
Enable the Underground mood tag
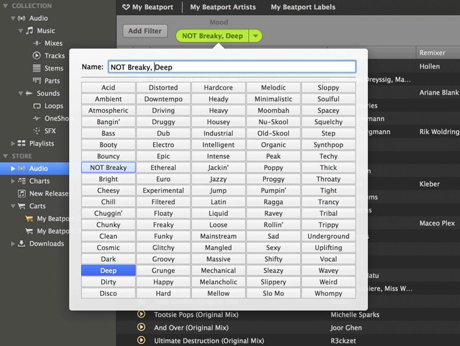click(328, 236)
